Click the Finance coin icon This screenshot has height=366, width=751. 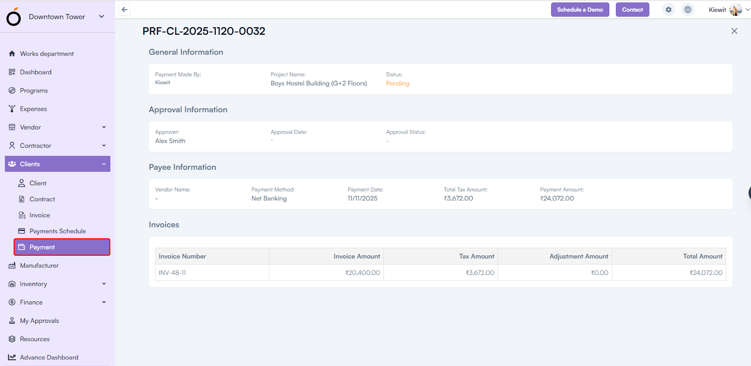coord(12,302)
